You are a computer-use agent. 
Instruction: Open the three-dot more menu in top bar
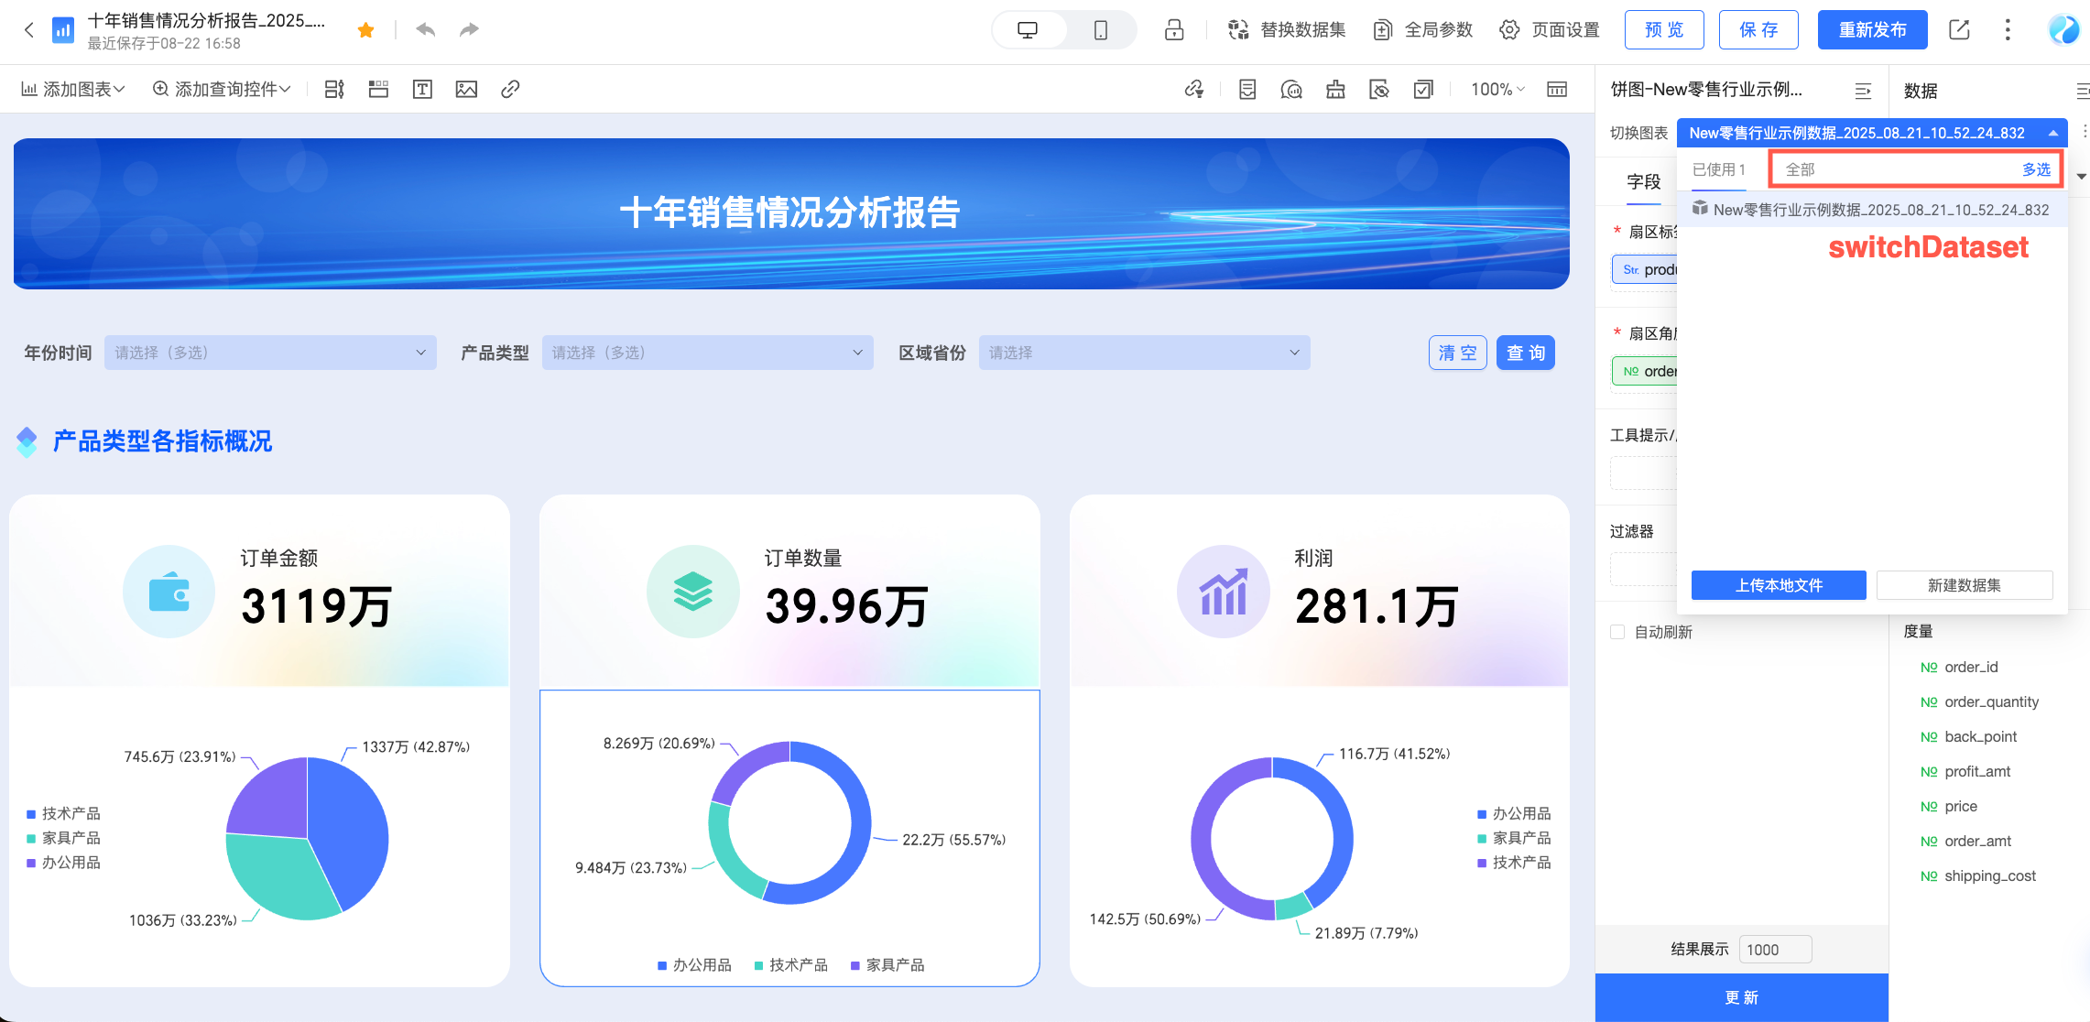[2008, 30]
